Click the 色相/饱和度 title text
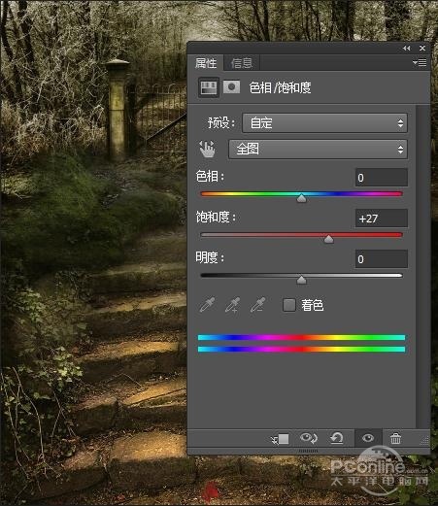 [x=280, y=87]
